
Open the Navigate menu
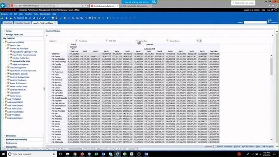click(4, 14)
